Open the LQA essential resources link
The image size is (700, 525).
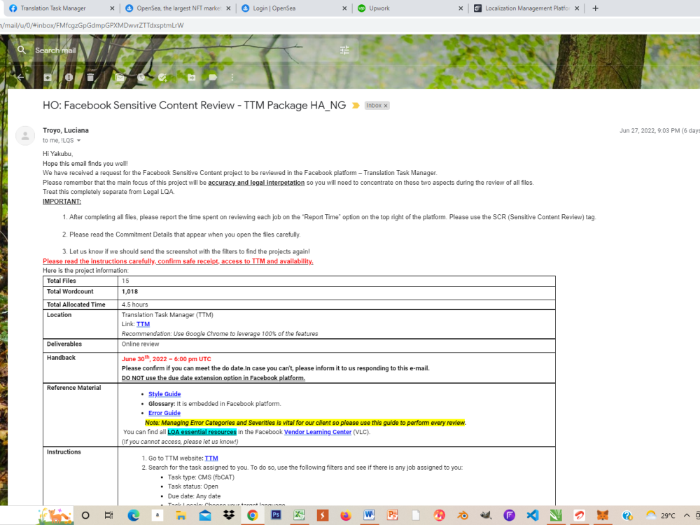pyautogui.click(x=202, y=432)
